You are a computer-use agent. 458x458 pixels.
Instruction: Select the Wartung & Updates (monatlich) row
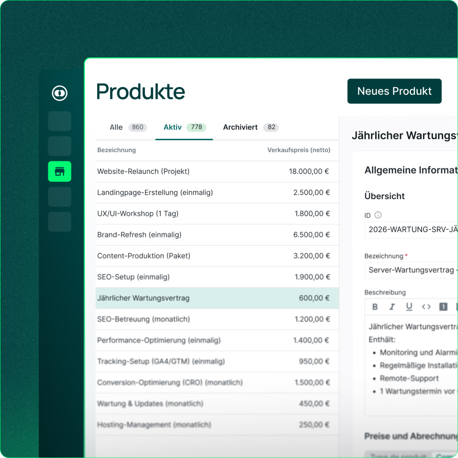click(x=217, y=403)
